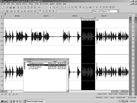This screenshot has width=137, height=103.
Task: Open the Window menu
Action: pos(59,4)
